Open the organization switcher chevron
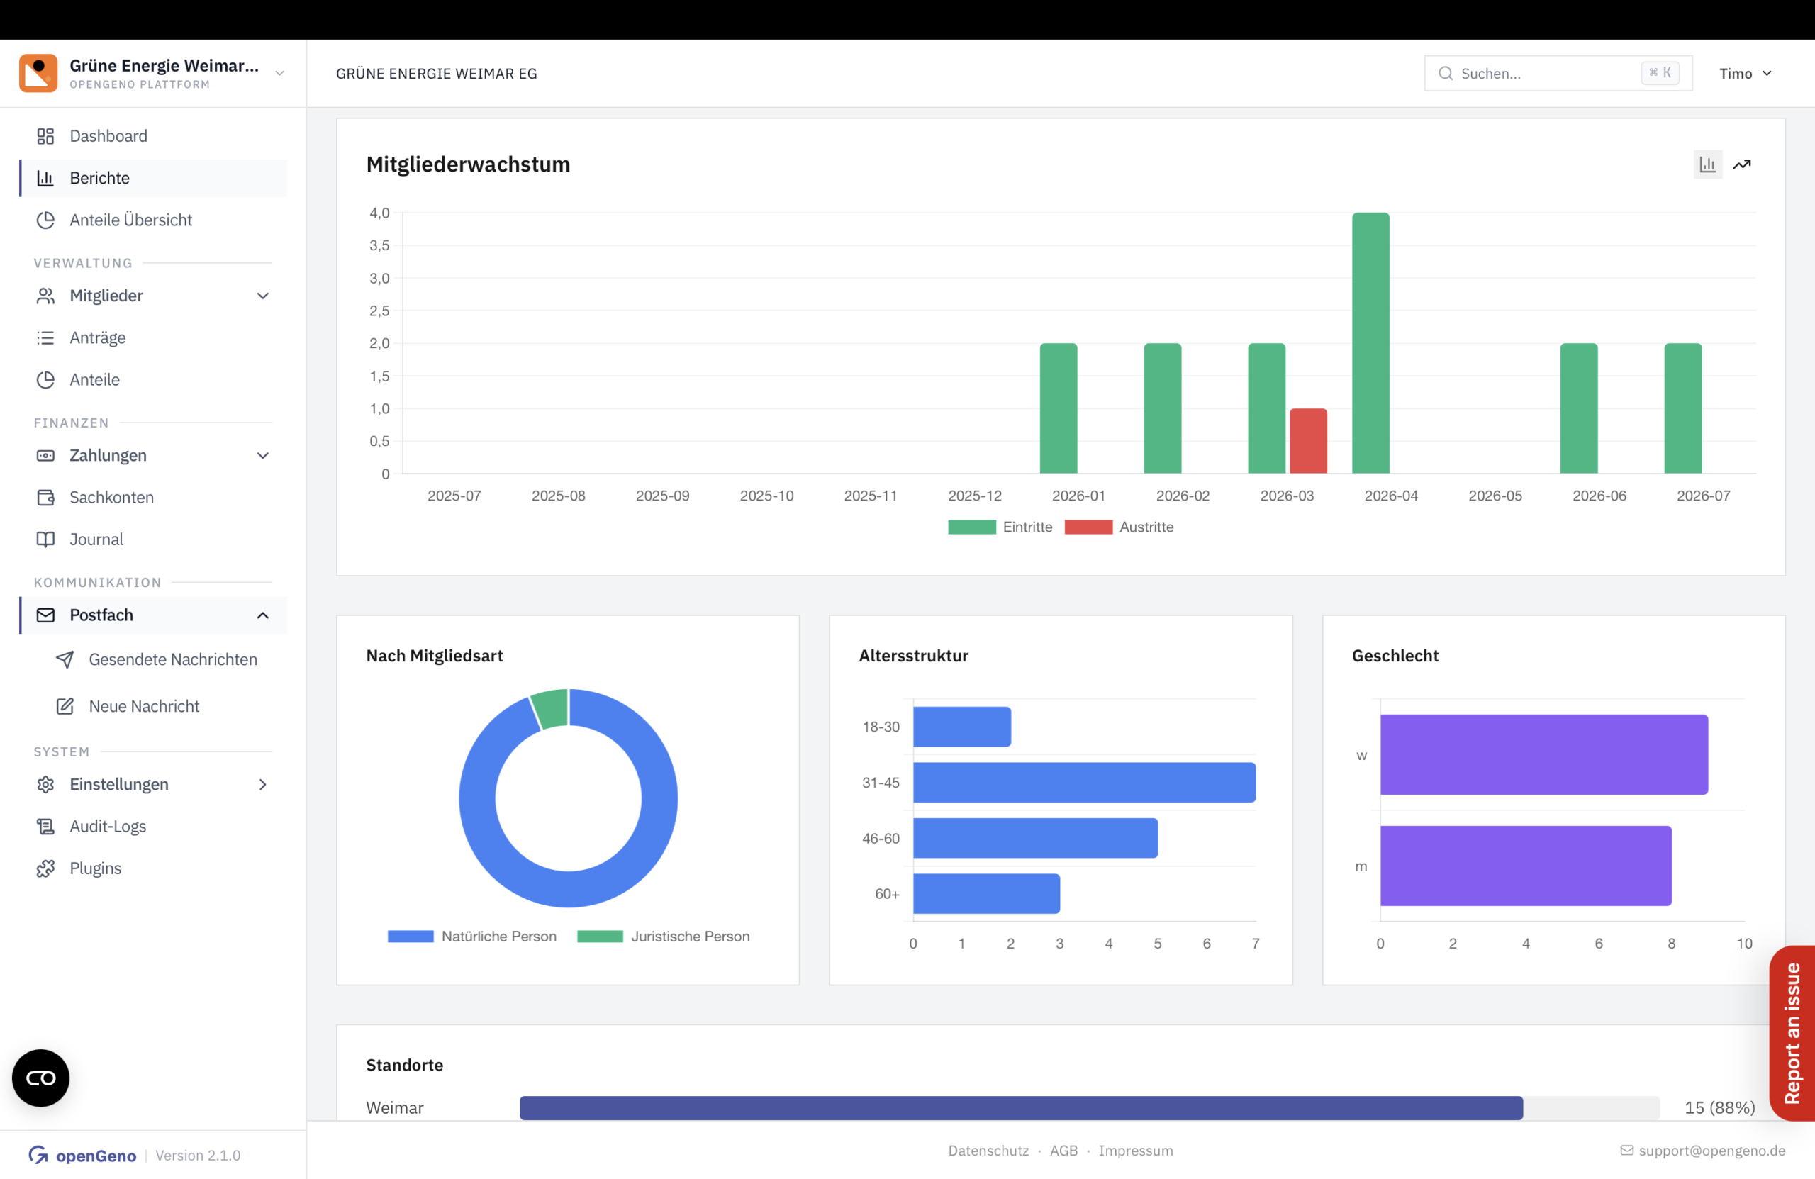1815x1179 pixels. (280, 73)
